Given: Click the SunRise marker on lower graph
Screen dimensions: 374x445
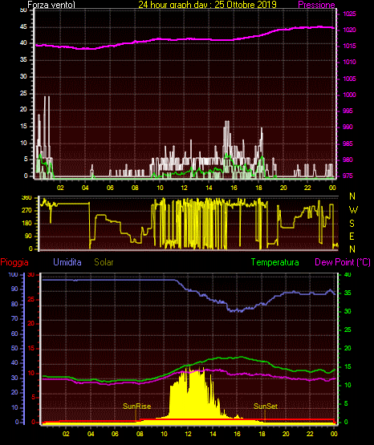Looking at the screenshot, I should click(137, 407).
